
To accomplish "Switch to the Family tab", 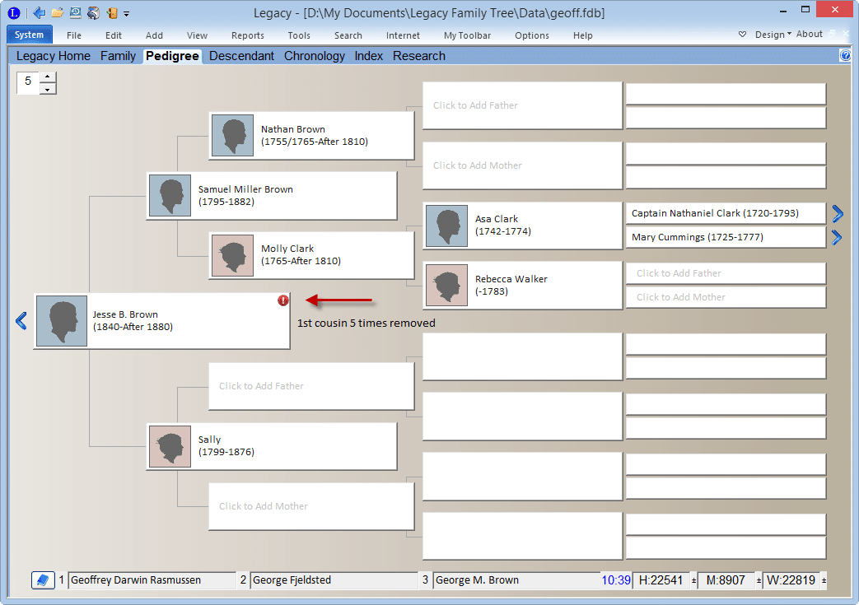I will click(x=118, y=56).
